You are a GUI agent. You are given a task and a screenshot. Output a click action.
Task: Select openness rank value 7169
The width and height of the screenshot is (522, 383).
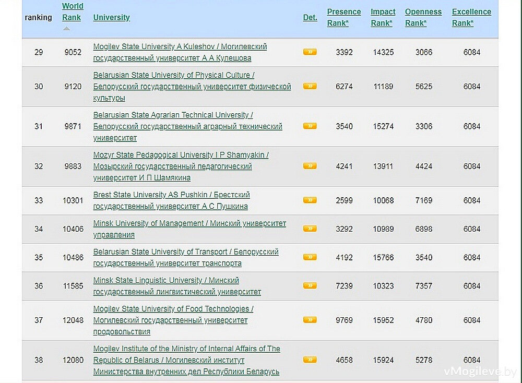tap(424, 201)
